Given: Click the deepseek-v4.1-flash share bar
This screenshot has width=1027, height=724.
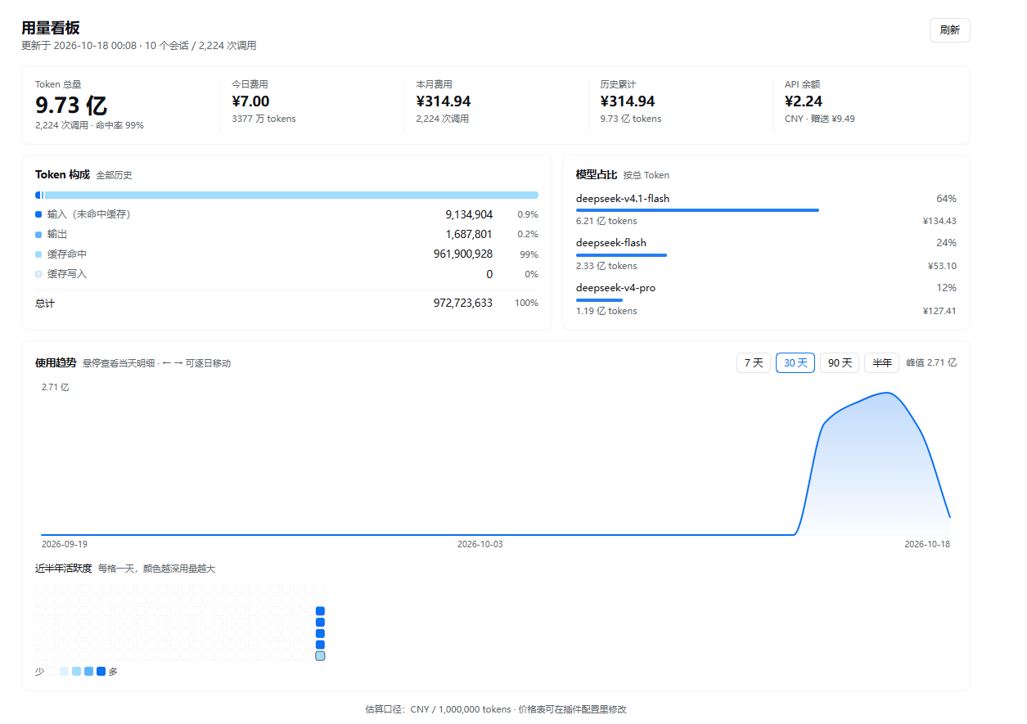Looking at the screenshot, I should [697, 210].
